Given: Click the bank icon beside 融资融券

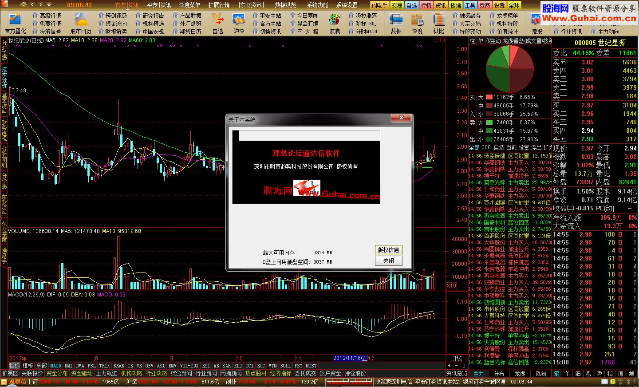Looking at the screenshot, I should click(455, 15).
